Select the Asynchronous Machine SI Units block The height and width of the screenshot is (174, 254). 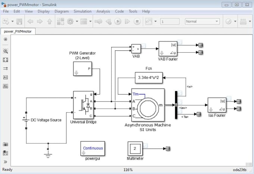[x=148, y=105]
